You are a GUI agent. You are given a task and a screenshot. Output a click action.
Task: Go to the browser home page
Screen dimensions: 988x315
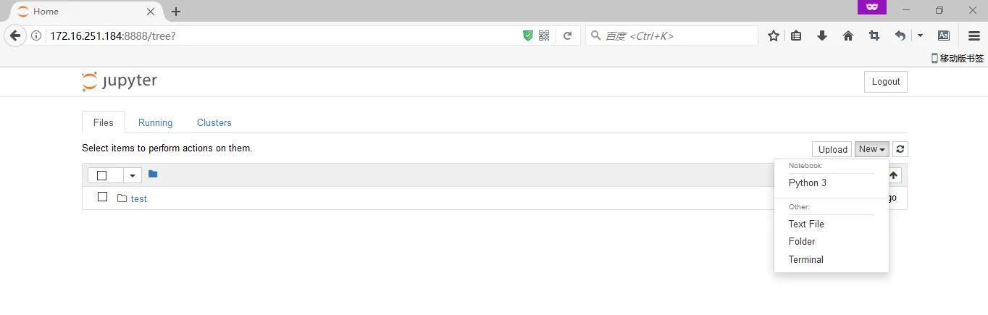tap(848, 35)
